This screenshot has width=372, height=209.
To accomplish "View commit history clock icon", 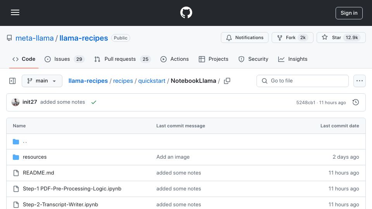I will pos(356,102).
